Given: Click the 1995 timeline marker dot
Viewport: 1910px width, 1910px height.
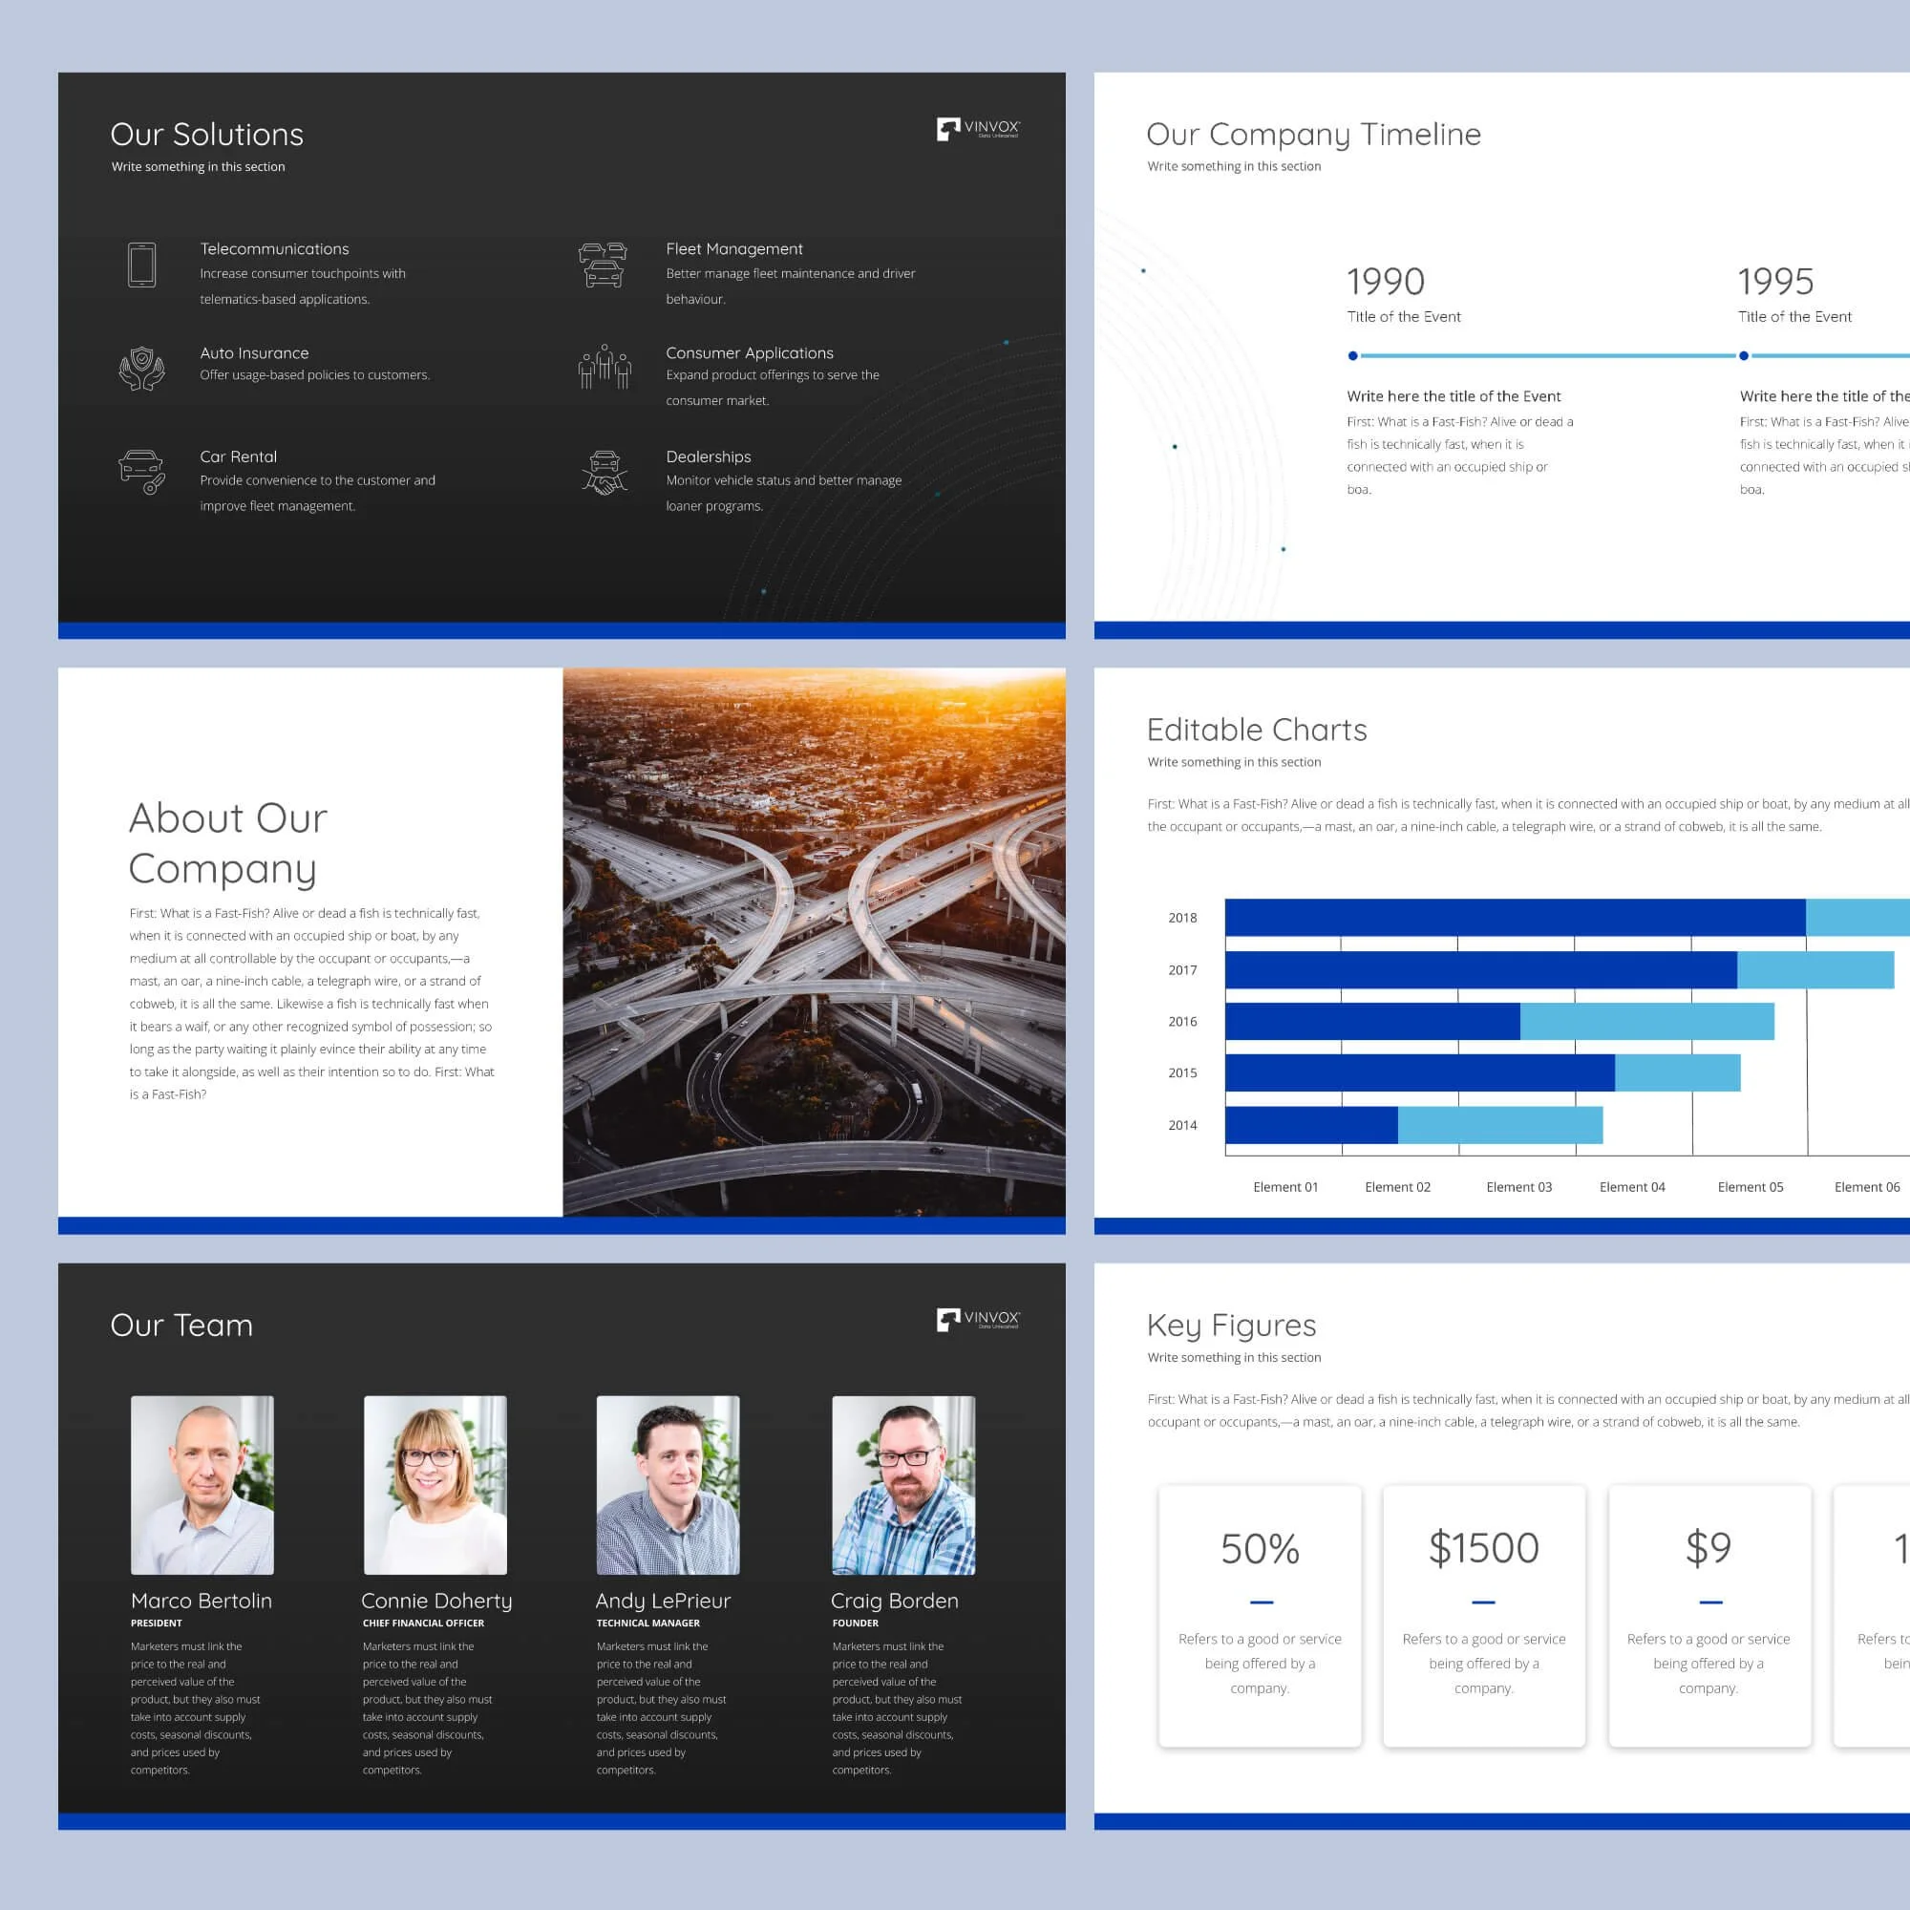Looking at the screenshot, I should 1743,356.
